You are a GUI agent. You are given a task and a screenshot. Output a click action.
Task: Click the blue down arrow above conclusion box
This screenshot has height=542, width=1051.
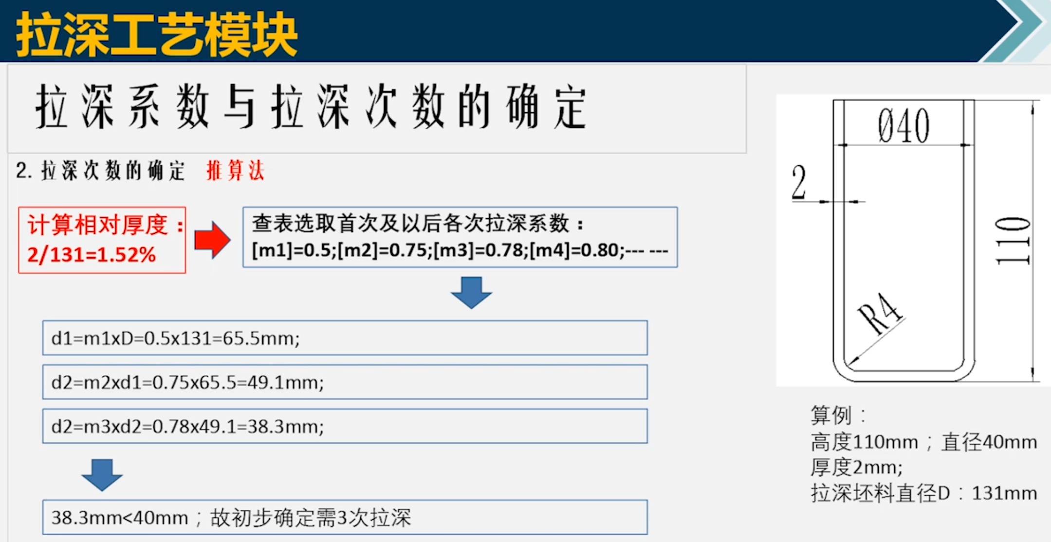point(102,474)
